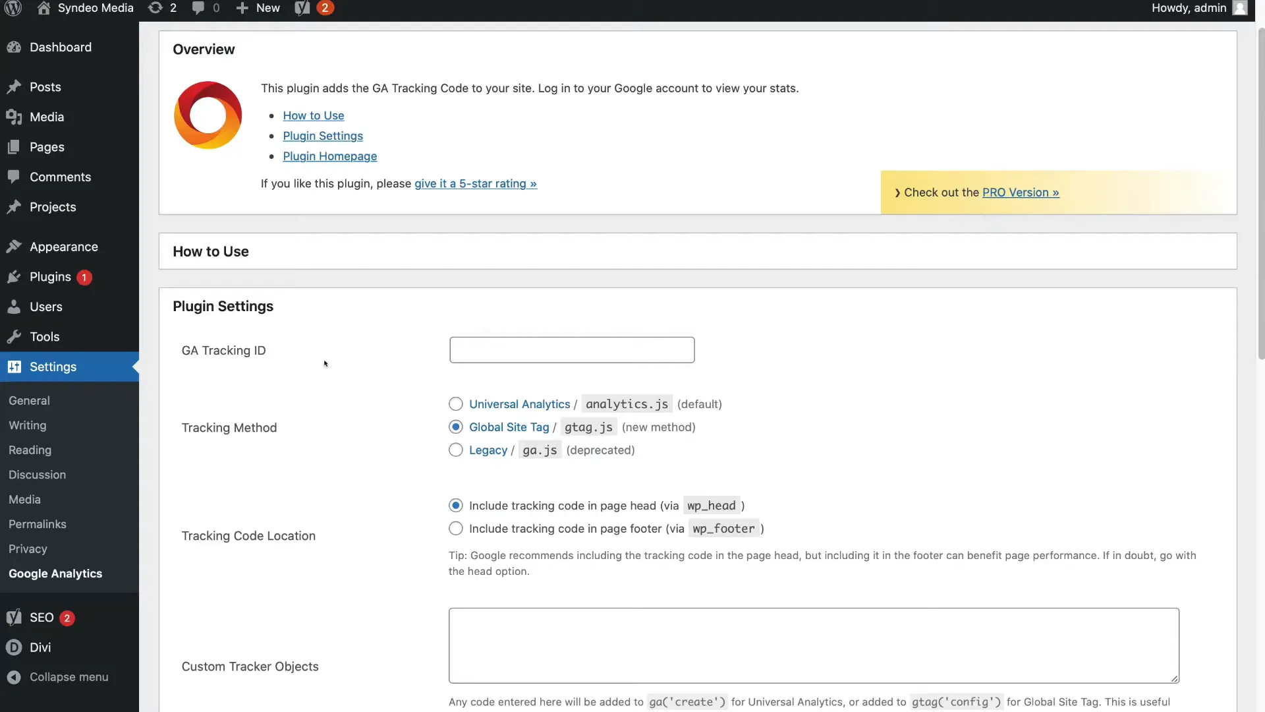Click the Divi D icon
The image size is (1265, 712).
tap(14, 647)
